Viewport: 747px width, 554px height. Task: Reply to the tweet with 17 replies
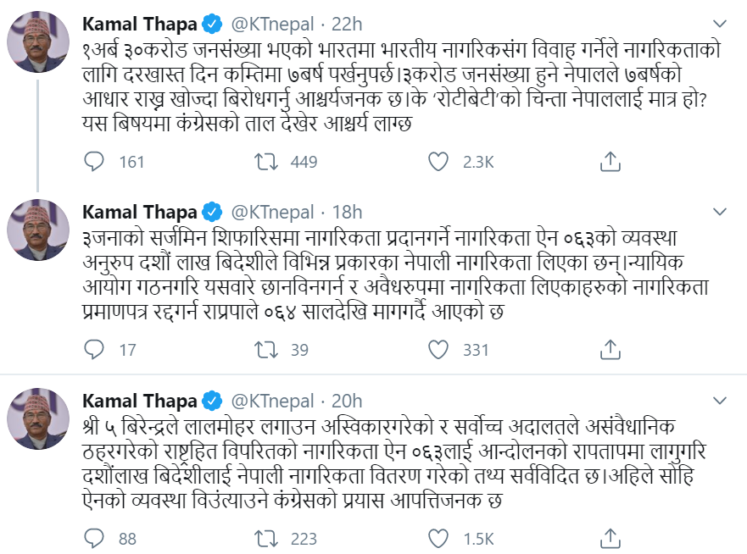[x=95, y=350]
